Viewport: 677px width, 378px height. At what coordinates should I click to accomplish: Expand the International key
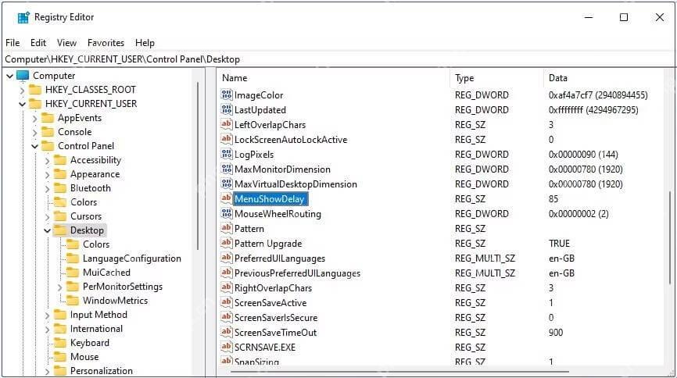tap(47, 330)
